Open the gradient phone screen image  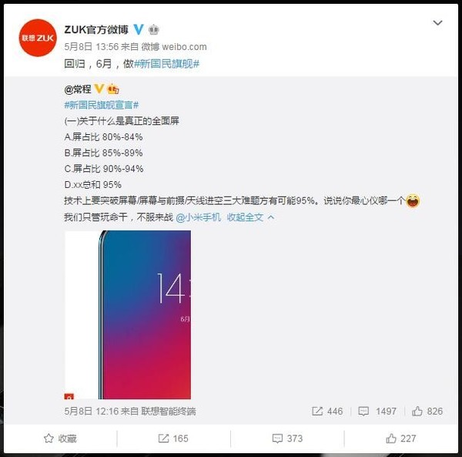tap(128, 315)
